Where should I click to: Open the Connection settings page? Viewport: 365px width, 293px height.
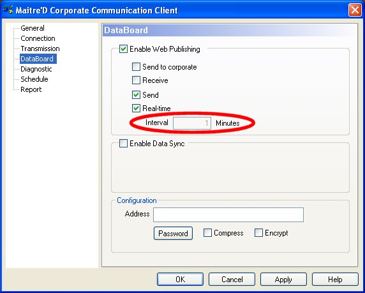pyautogui.click(x=38, y=38)
